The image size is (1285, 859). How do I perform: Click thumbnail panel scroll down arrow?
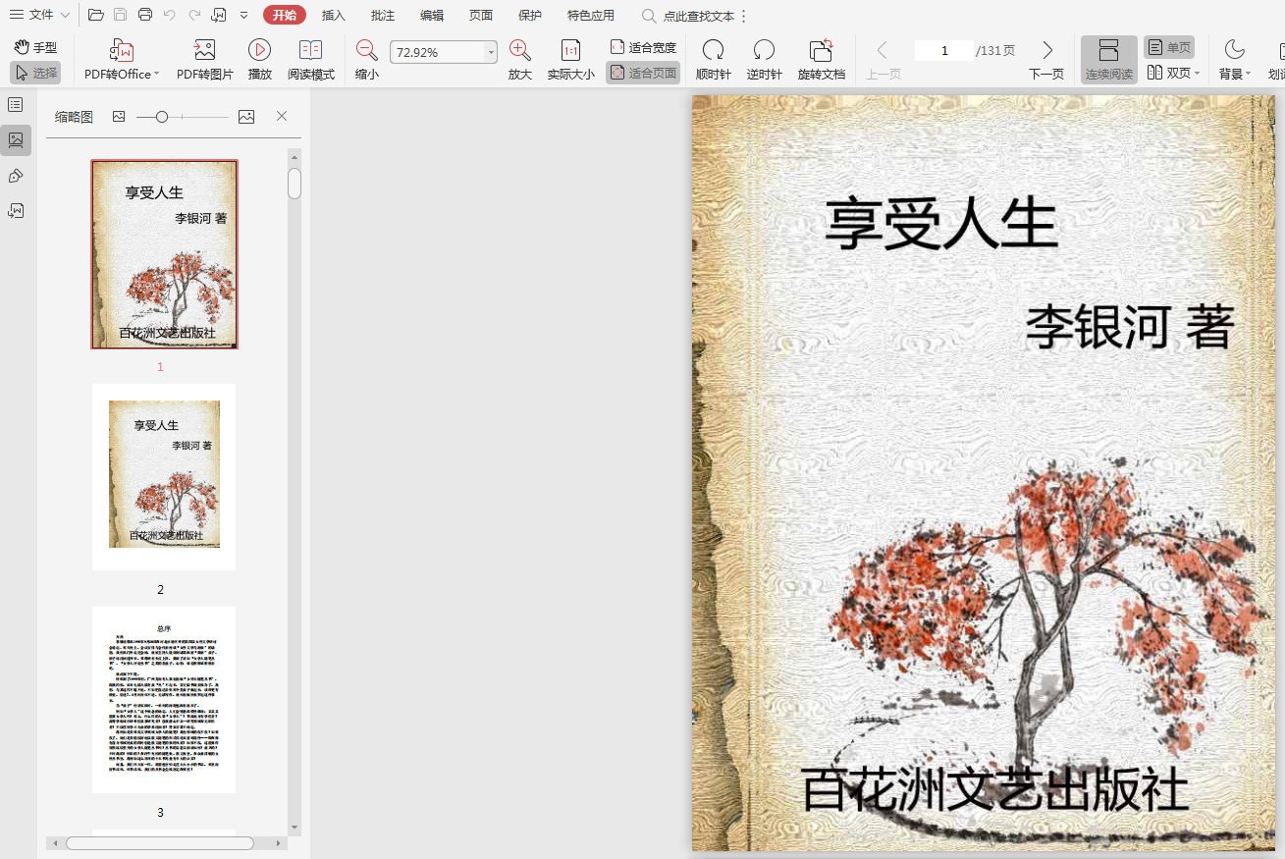coord(294,827)
